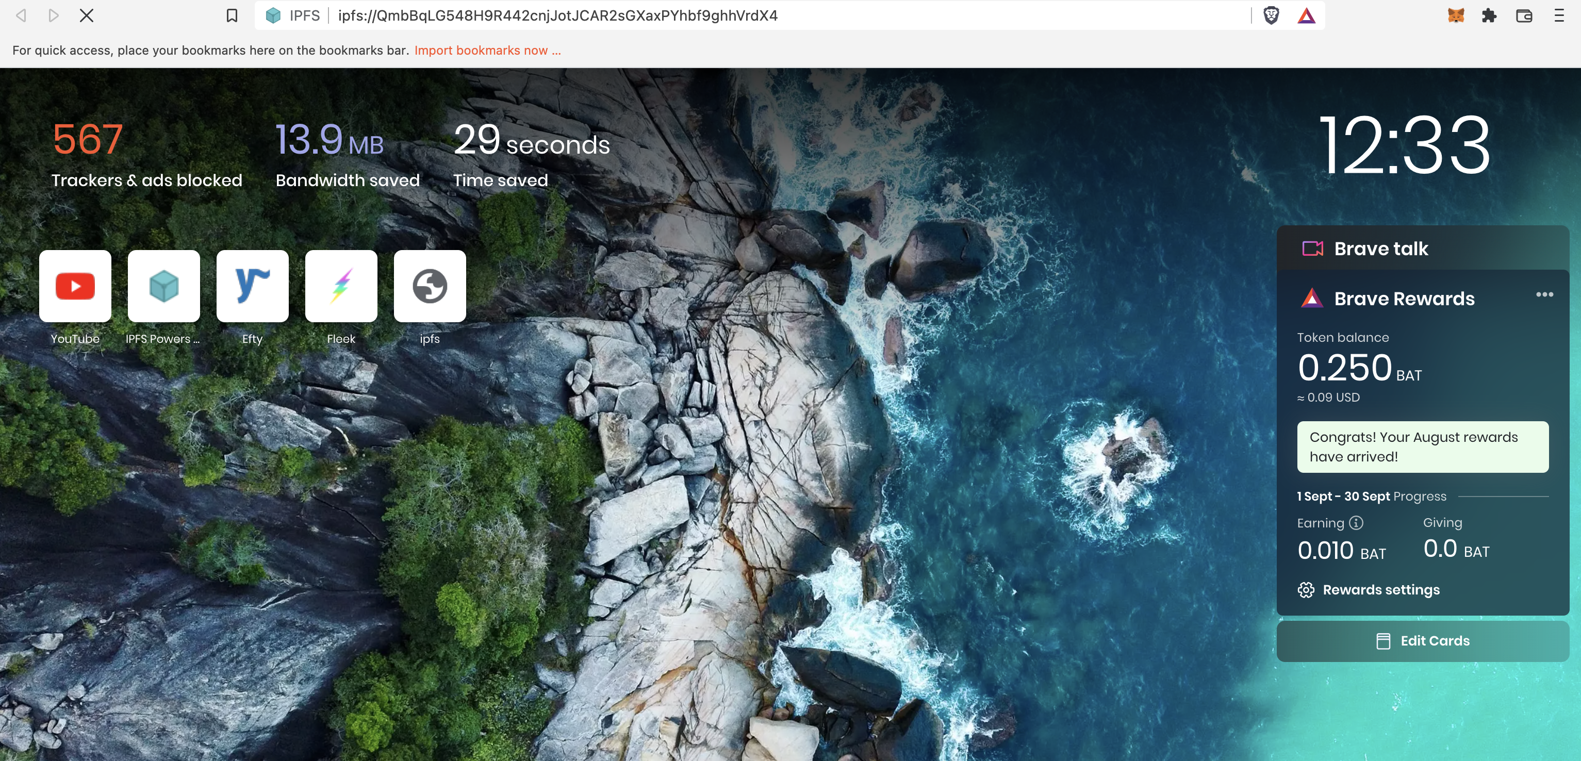The width and height of the screenshot is (1581, 761).
Task: Open Fleek top site tile
Action: 341,286
